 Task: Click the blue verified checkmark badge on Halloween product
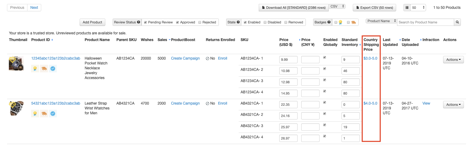pyautogui.click(x=53, y=69)
